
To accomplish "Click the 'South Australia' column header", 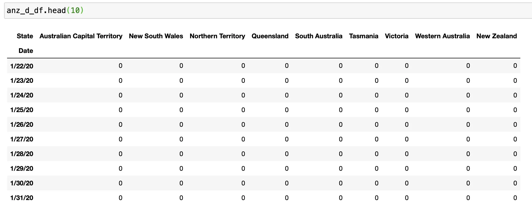I will coord(319,36).
